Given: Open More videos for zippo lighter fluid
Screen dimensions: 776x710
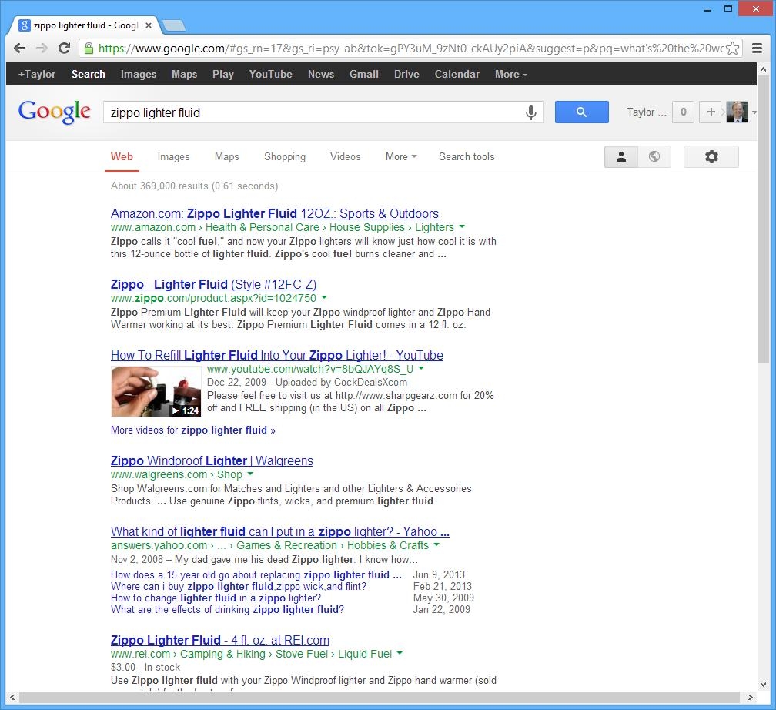Looking at the screenshot, I should [x=192, y=430].
